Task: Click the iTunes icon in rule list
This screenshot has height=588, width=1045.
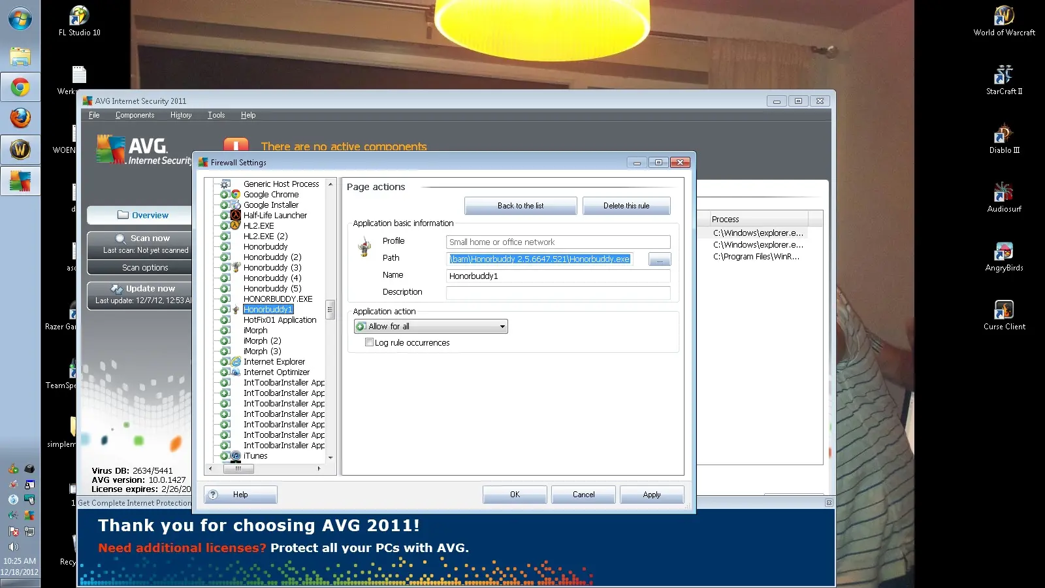Action: (236, 456)
